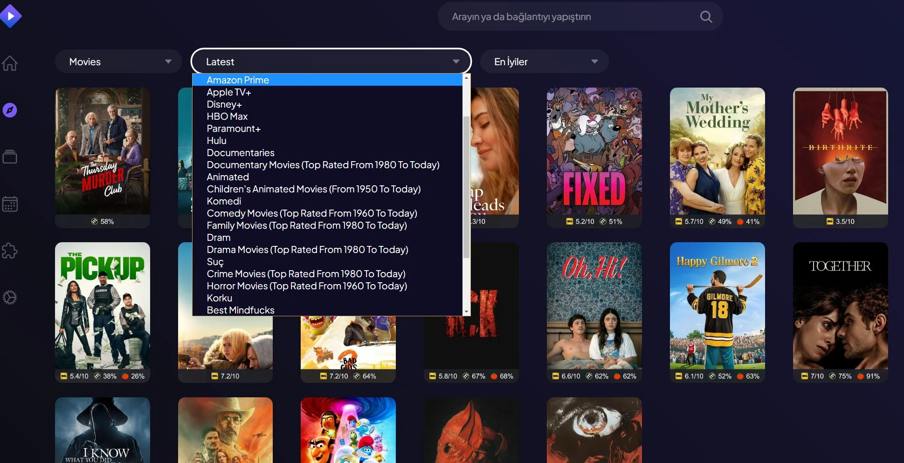Open the Settings gear icon
Screen dimensions: 904x463
10,298
